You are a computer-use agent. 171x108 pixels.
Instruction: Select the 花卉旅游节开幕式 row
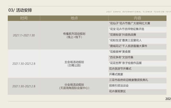pos(137,69)
